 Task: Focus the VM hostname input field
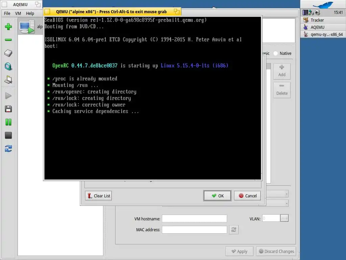click(194, 218)
